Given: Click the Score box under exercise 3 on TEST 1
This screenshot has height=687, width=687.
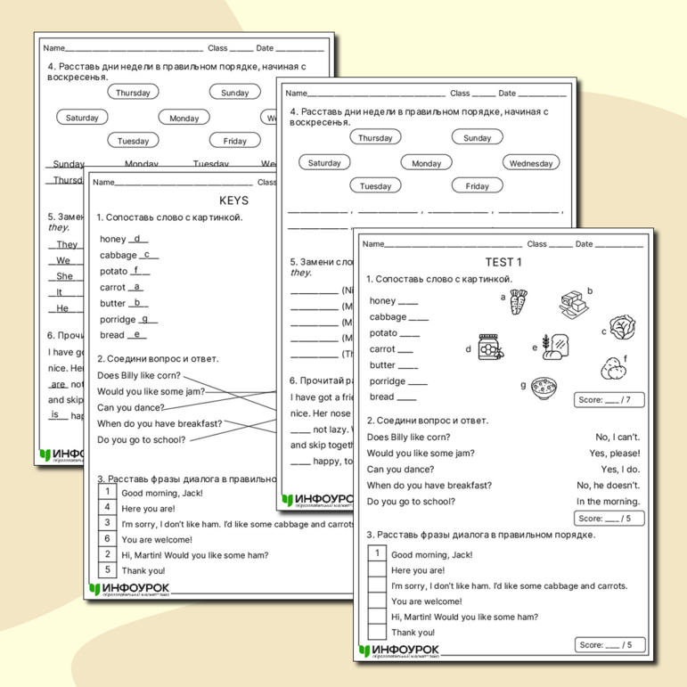Looking at the screenshot, I should pyautogui.click(x=609, y=644).
